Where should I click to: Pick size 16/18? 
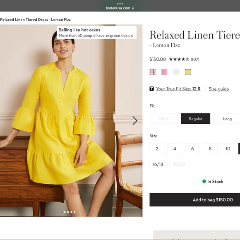[x=158, y=164]
